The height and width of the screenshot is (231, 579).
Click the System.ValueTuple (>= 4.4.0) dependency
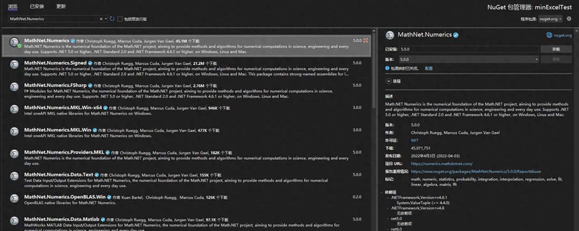click(x=423, y=203)
